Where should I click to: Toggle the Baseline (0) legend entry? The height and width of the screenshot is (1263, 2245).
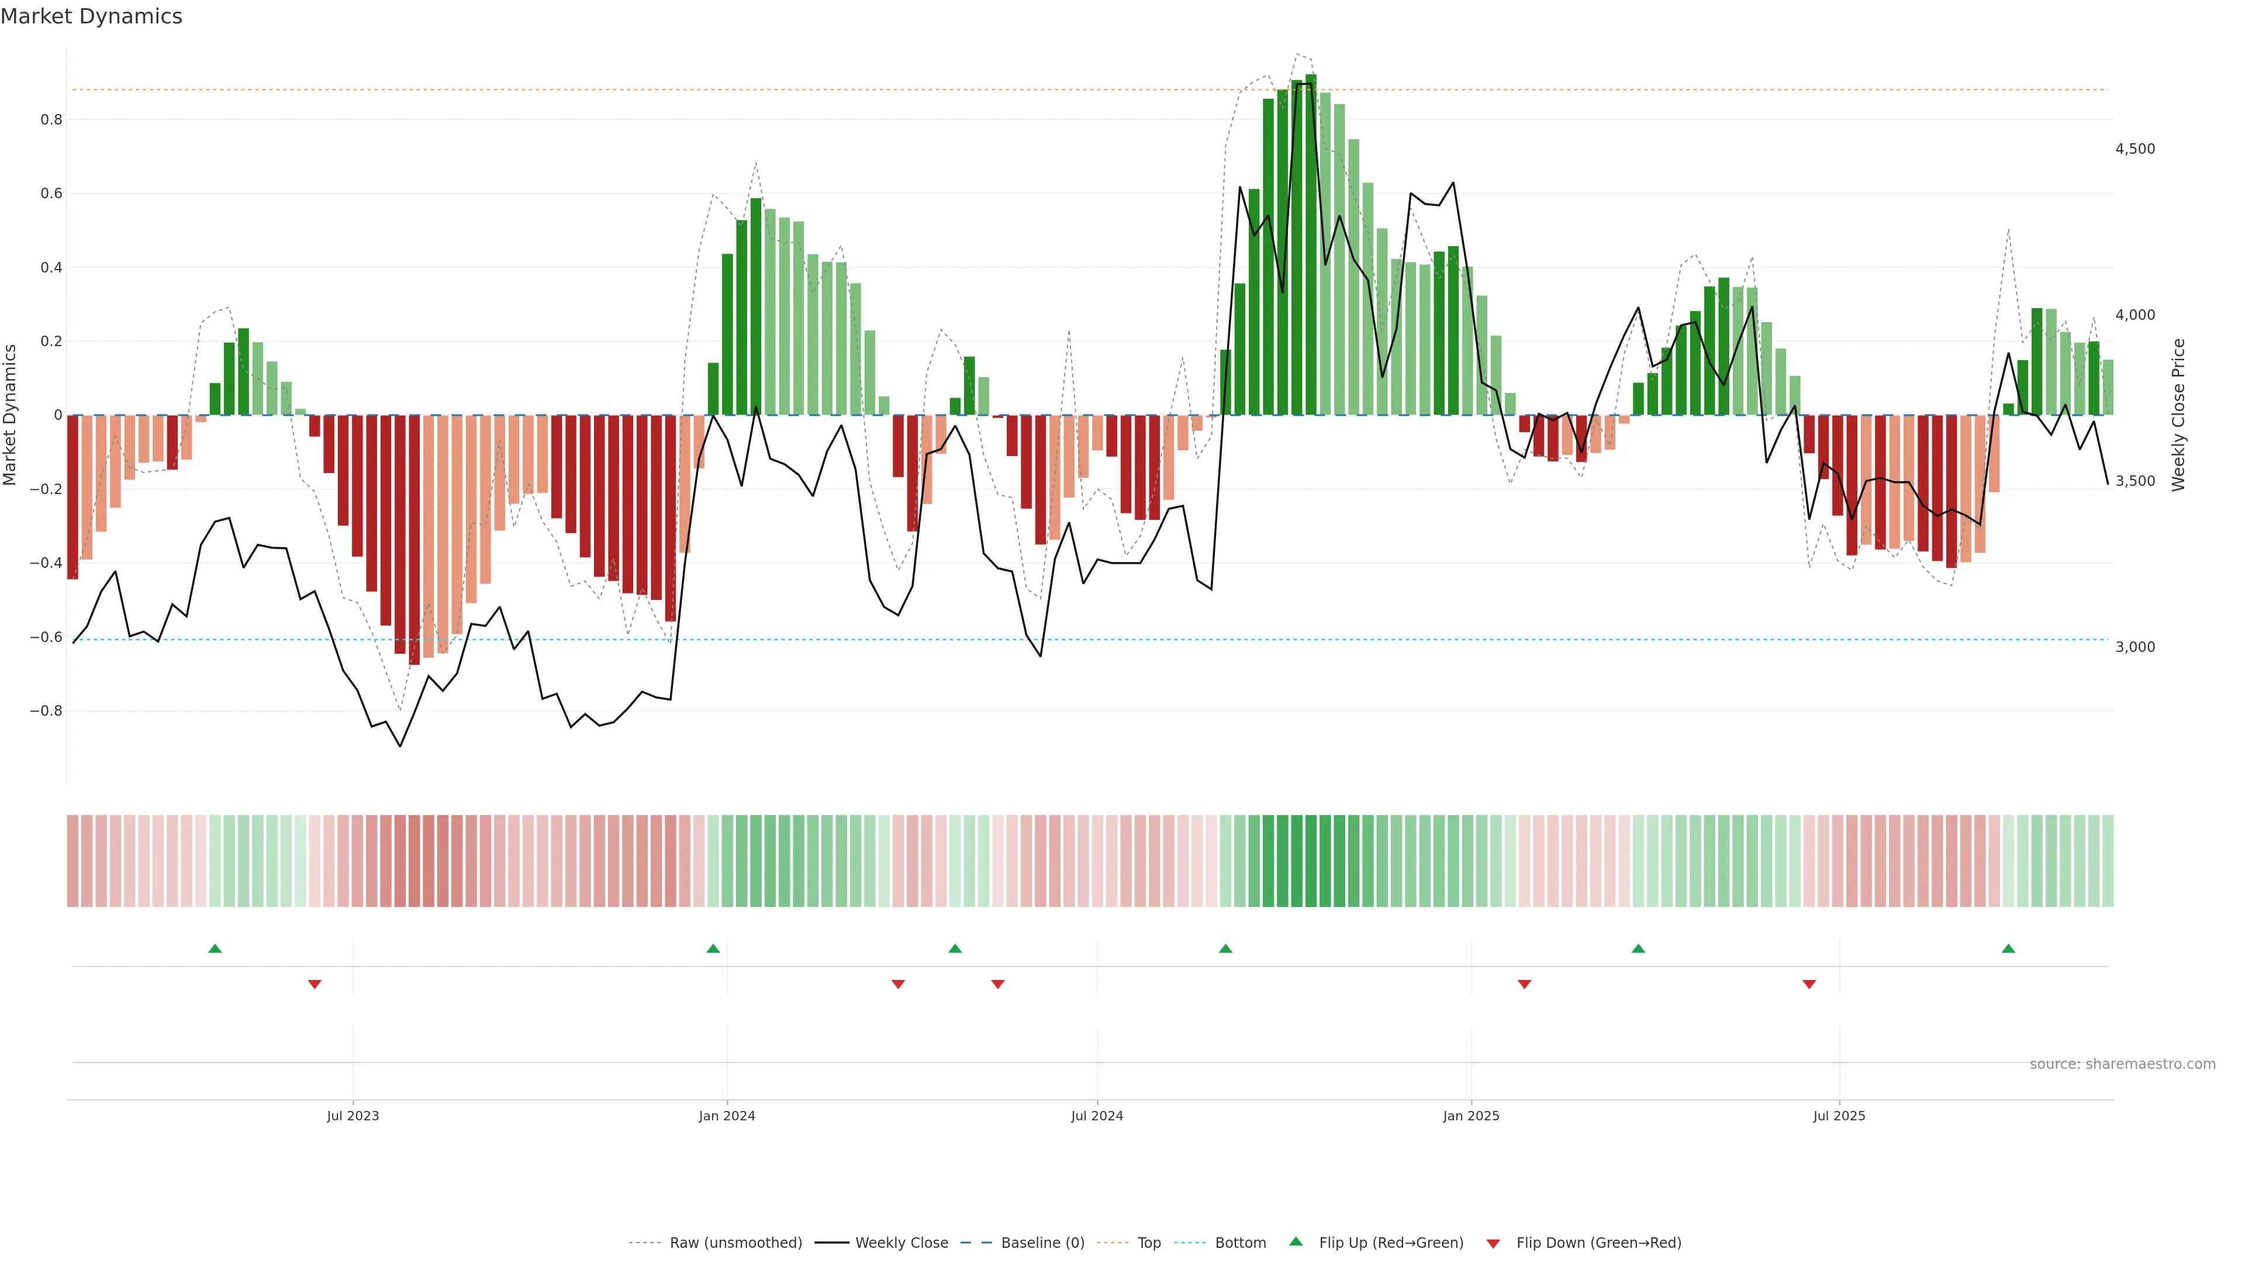click(x=1042, y=1243)
